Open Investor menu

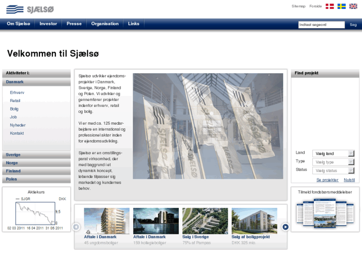coord(48,24)
